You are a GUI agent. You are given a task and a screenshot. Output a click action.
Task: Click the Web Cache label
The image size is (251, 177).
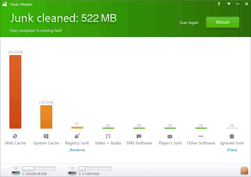tap(15, 143)
